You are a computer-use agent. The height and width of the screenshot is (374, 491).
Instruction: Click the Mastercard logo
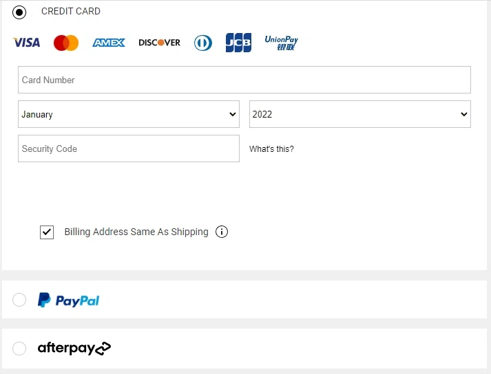[66, 43]
